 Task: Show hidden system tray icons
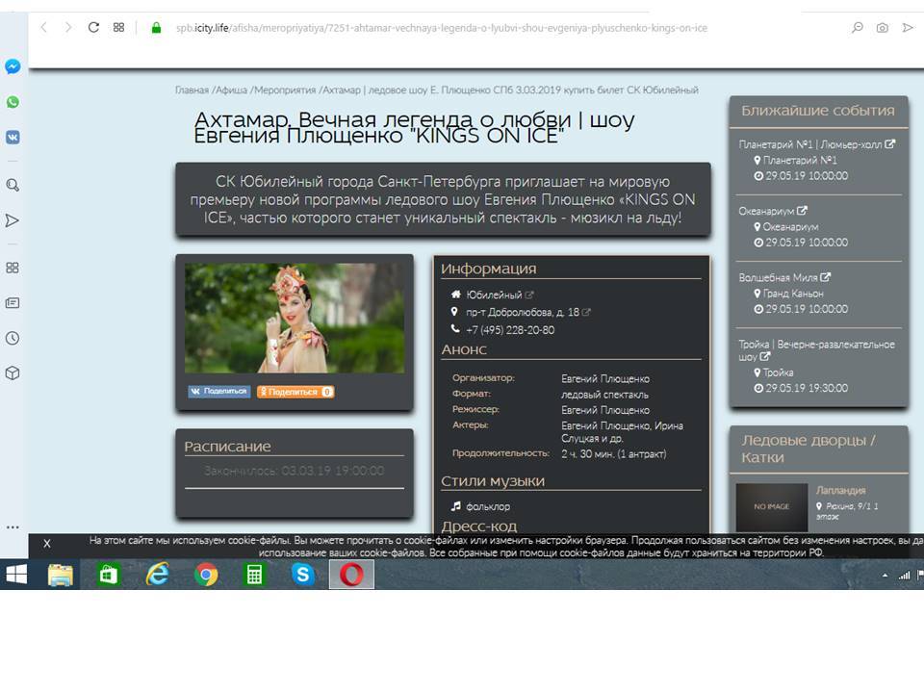coord(885,576)
